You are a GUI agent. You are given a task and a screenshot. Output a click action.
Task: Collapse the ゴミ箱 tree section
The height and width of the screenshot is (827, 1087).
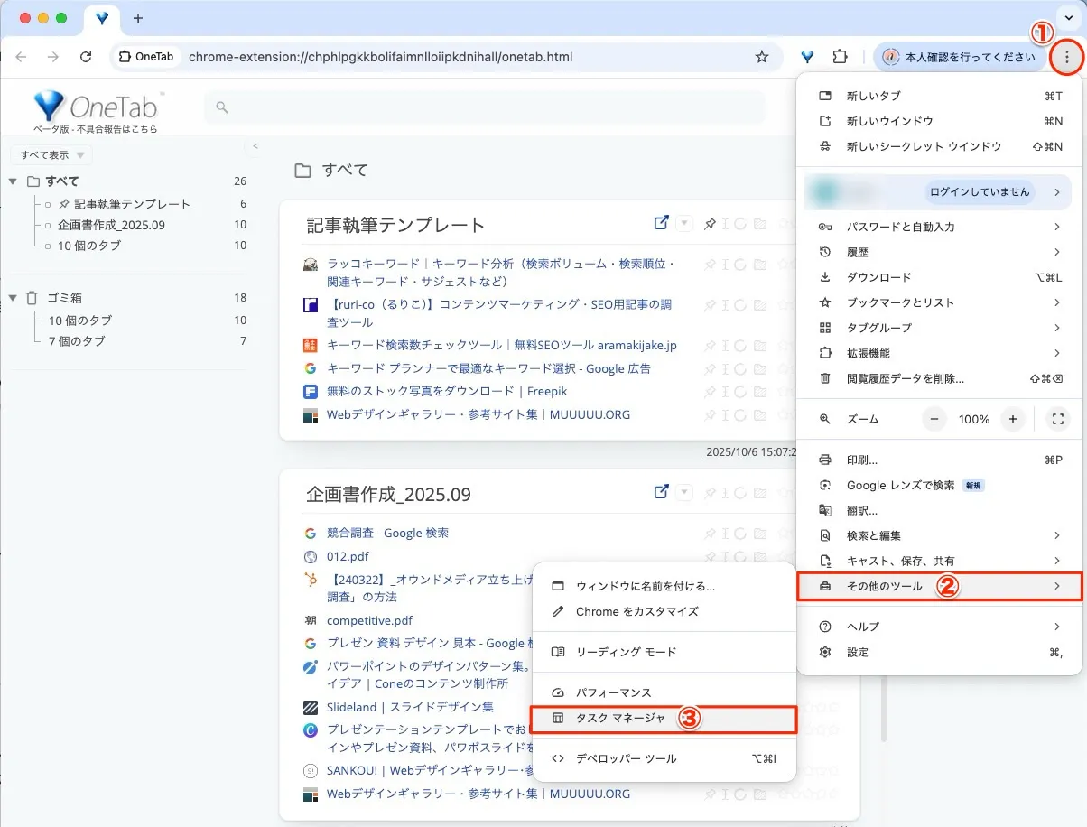13,298
